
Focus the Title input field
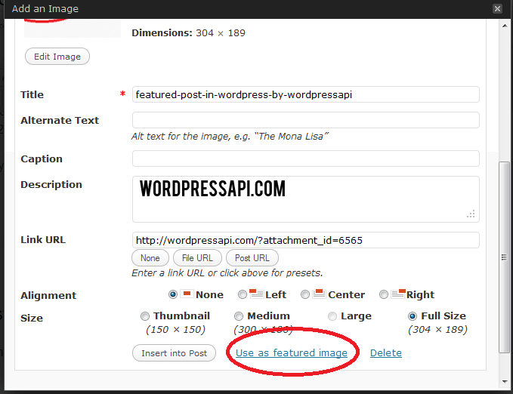point(305,94)
